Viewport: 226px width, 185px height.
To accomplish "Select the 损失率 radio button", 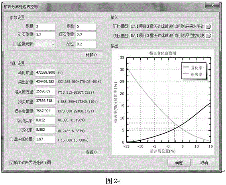I will coord(19,120).
